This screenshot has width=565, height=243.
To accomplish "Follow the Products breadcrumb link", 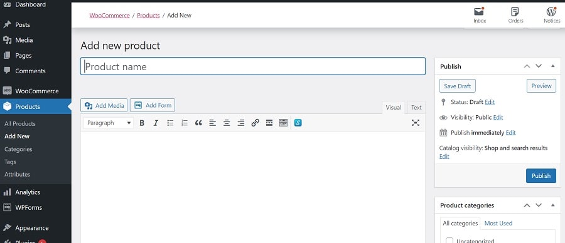I will (x=148, y=16).
